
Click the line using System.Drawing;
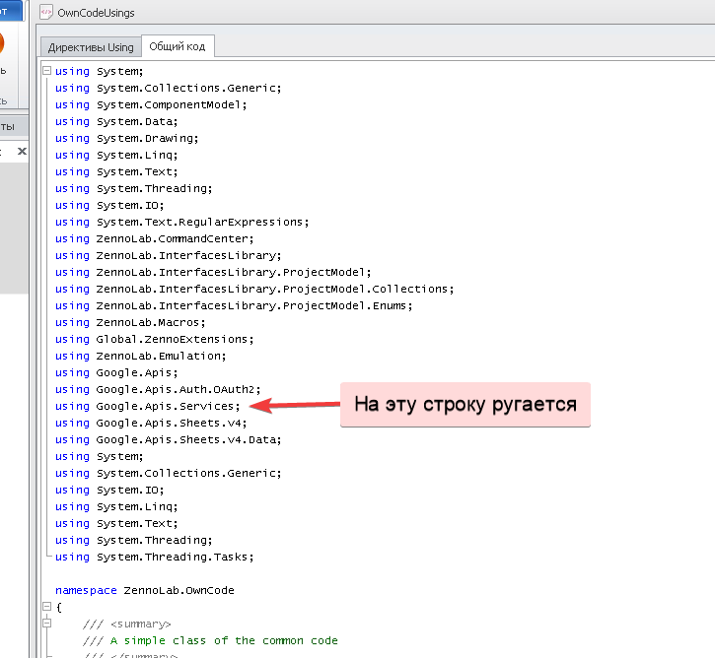coord(127,139)
